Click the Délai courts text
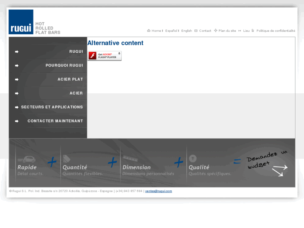304x228 pixels. click(x=31, y=174)
